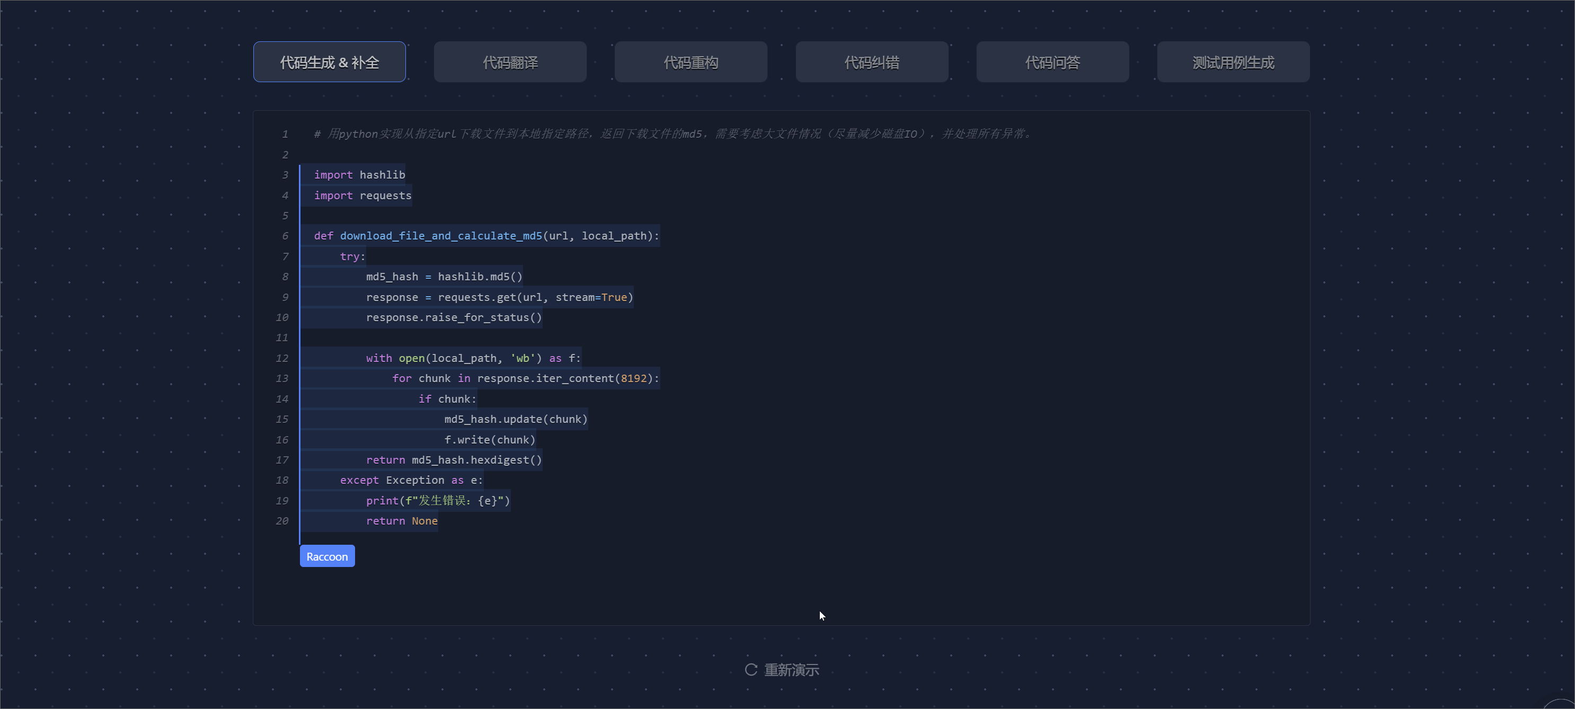The image size is (1575, 709).
Task: Click the import hashlib line
Action: point(359,175)
